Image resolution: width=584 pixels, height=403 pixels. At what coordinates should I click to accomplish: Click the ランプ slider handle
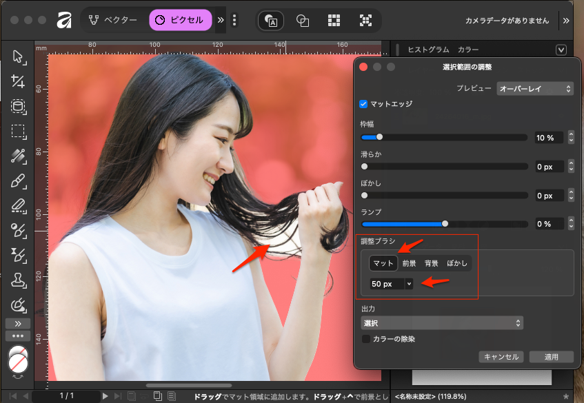coord(445,224)
